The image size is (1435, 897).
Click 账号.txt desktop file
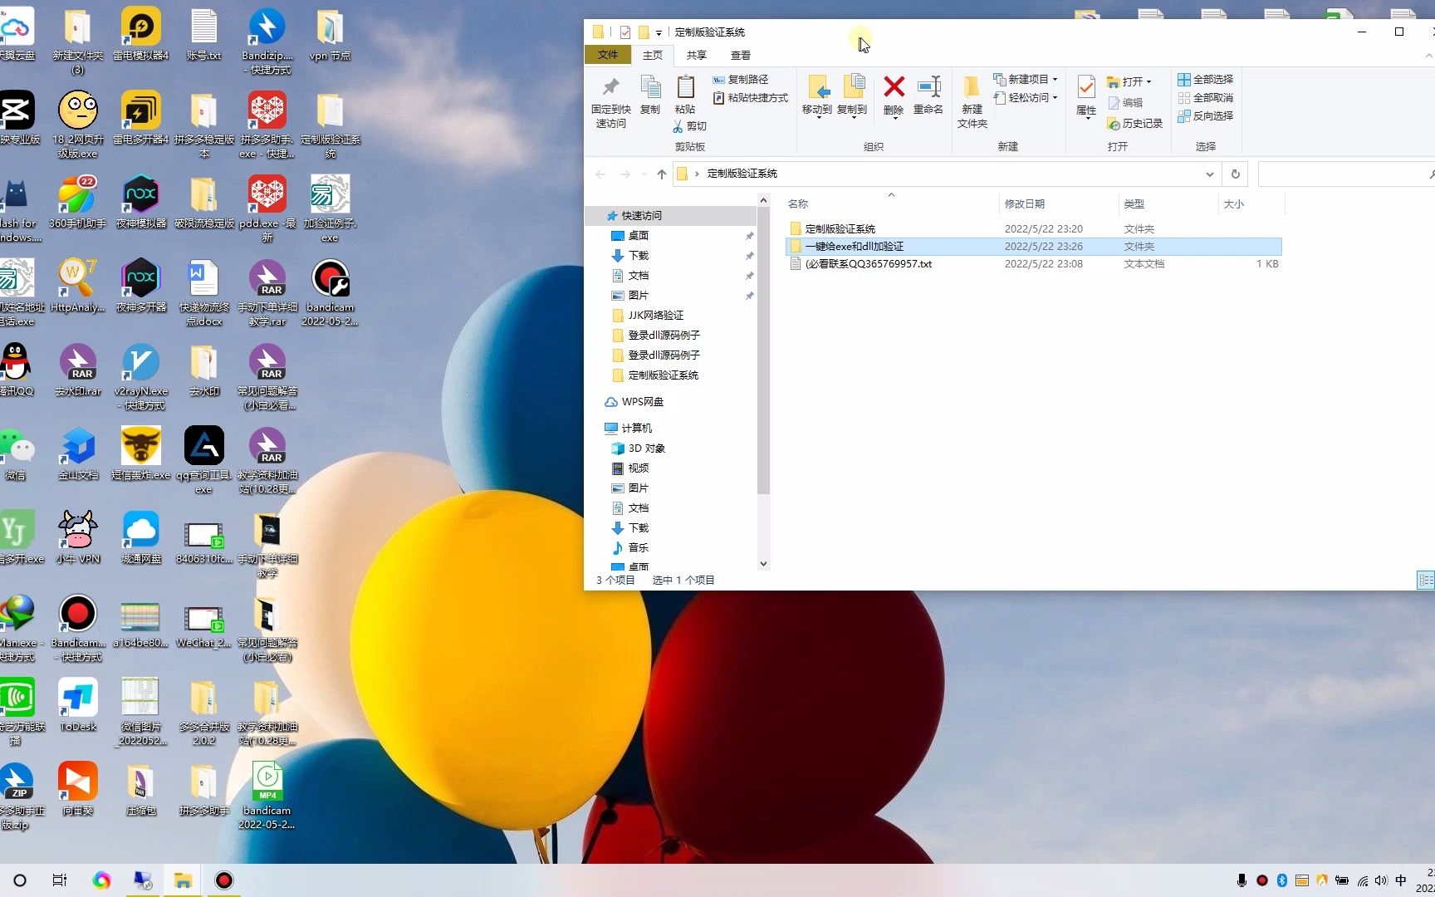click(203, 34)
